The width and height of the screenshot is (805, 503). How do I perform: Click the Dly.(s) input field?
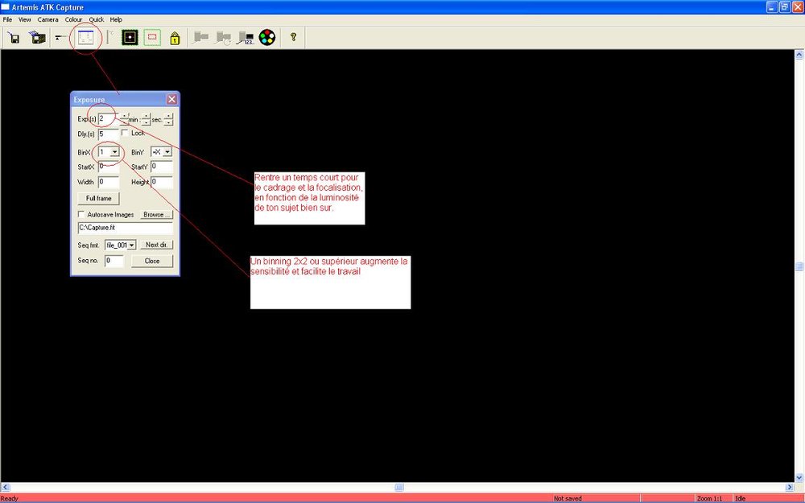coord(109,134)
